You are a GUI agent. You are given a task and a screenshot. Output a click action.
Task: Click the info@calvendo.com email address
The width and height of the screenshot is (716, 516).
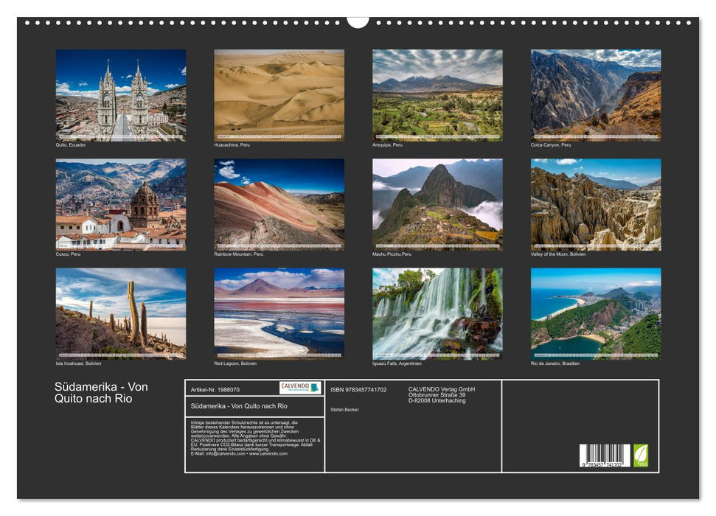223,454
